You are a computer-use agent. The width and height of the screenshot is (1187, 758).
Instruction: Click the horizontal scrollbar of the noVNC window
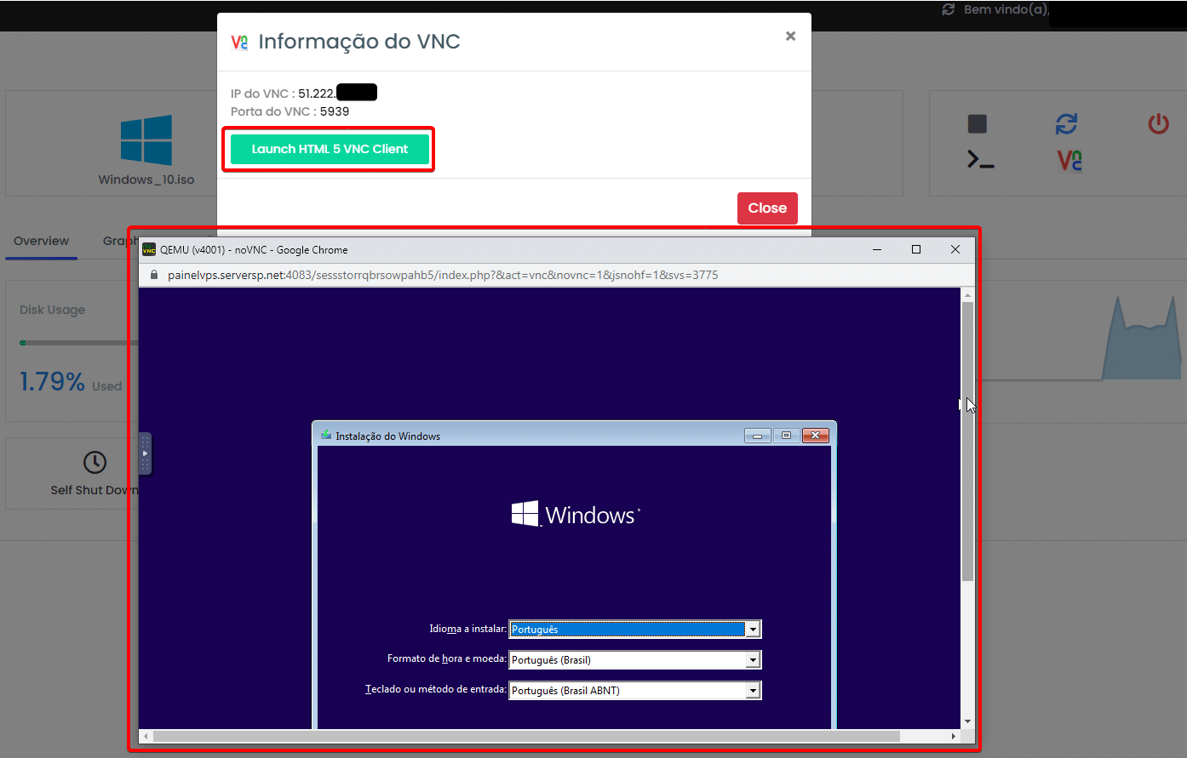pyautogui.click(x=526, y=736)
